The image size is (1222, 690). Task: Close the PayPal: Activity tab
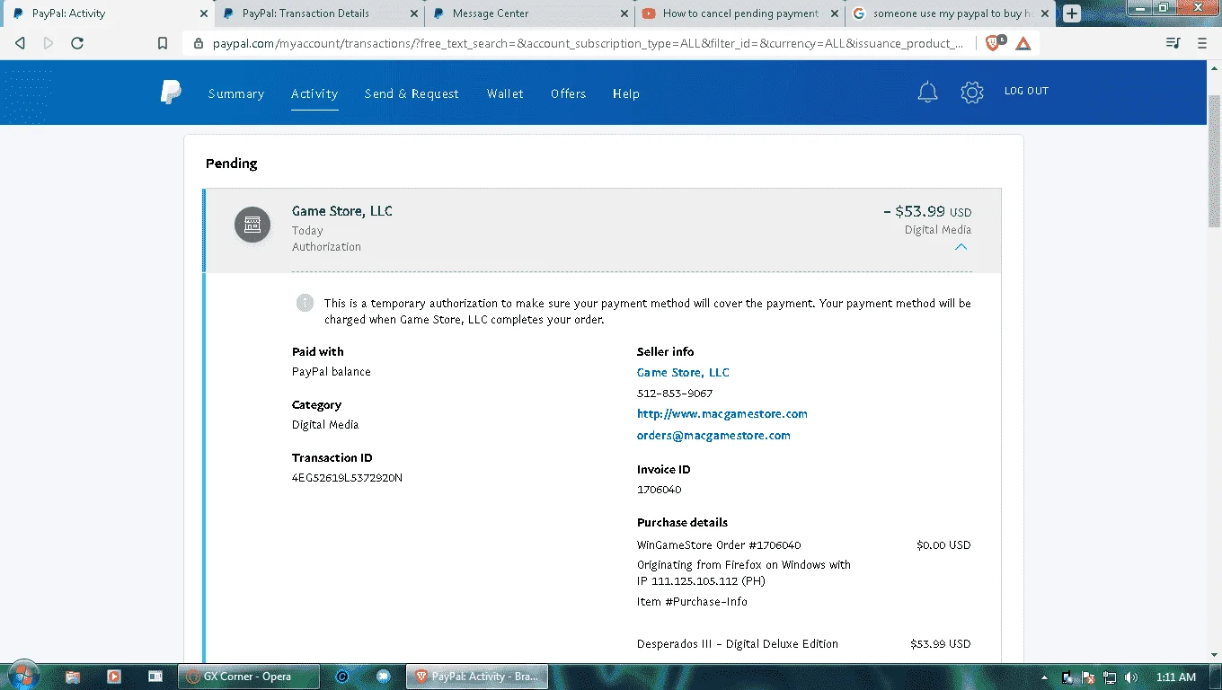click(x=203, y=13)
